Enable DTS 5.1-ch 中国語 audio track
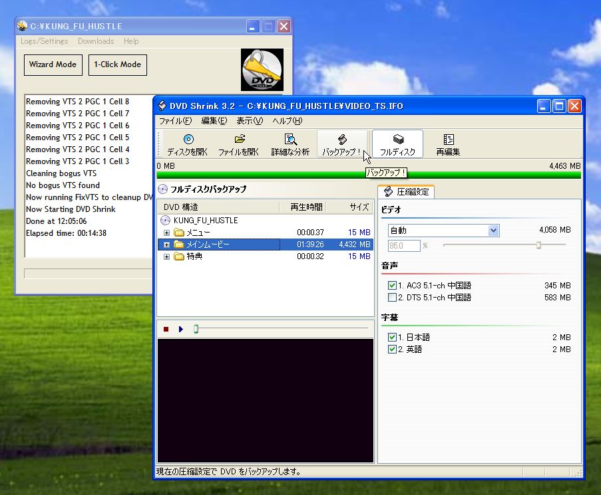The image size is (601, 495). 392,297
